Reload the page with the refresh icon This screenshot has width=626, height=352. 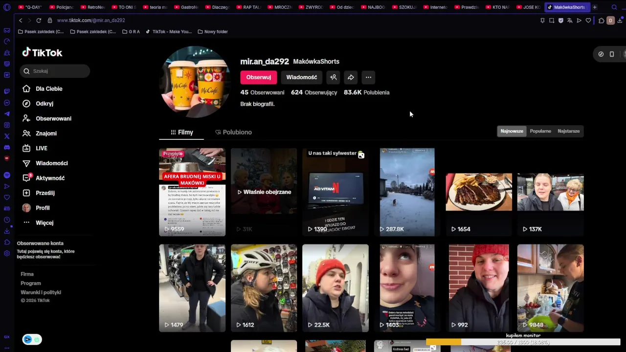(x=38, y=21)
